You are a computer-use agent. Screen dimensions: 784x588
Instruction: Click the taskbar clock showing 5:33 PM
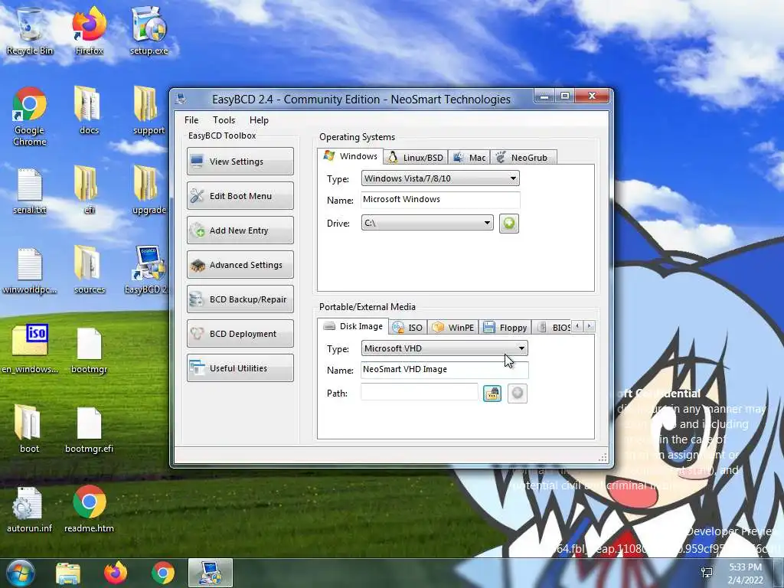(x=745, y=573)
